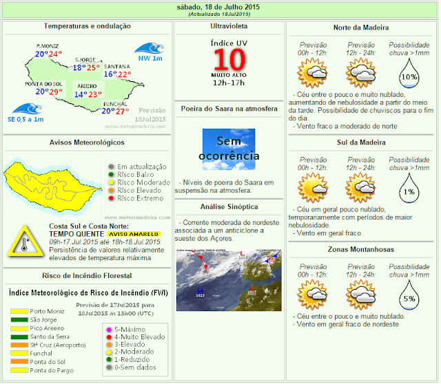441x384 pixels.
Task: Open the Zonas Montanhosas 12h-24h forecast icon
Action: [361, 295]
